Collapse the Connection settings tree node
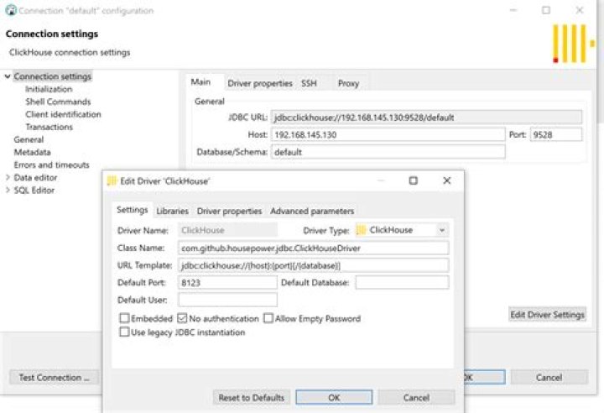604x413 pixels. coord(8,76)
